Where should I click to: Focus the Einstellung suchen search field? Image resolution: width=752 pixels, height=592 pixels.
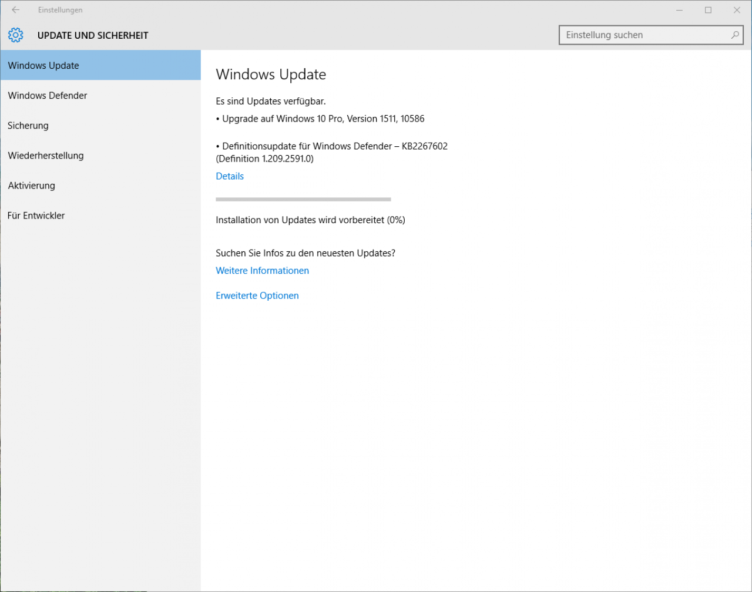click(651, 35)
